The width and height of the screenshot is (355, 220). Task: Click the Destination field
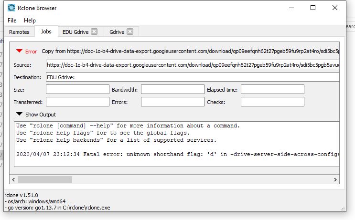point(191,77)
